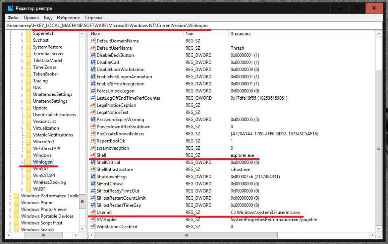Click the string icon of PowerdownAfterShutdown
Image resolution: width=388 pixels, height=244 pixels.
93,127
